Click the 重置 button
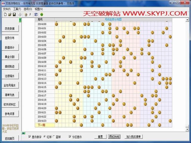The image size is (191, 143). click(100, 137)
